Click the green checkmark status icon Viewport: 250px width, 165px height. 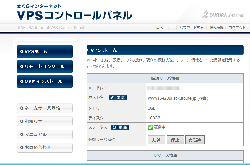click(x=150, y=128)
